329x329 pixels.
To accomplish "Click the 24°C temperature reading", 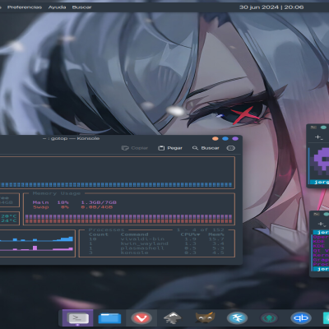I will pyautogui.click(x=9, y=220).
